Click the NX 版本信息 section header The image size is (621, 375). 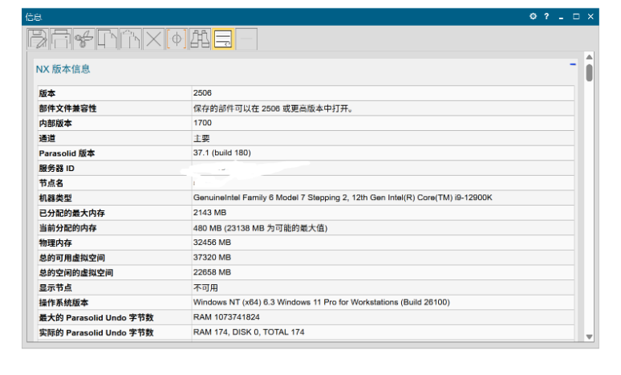[63, 69]
